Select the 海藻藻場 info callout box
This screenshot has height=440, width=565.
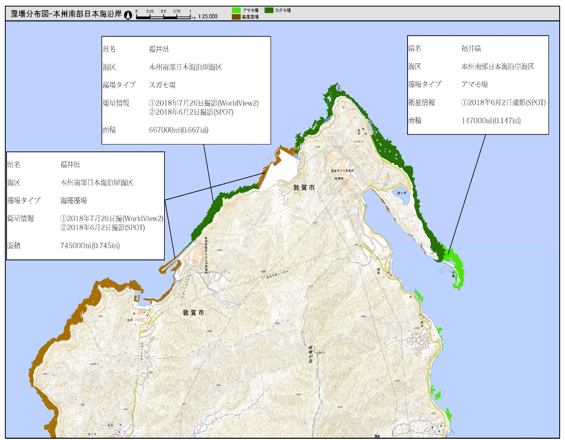coord(85,205)
